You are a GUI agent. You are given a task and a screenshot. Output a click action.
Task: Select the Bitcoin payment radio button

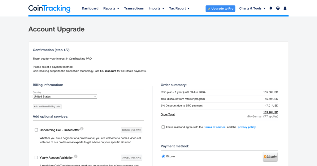[x=163, y=156]
